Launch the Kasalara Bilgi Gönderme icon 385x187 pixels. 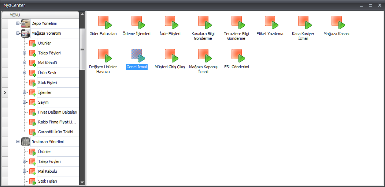click(x=205, y=23)
